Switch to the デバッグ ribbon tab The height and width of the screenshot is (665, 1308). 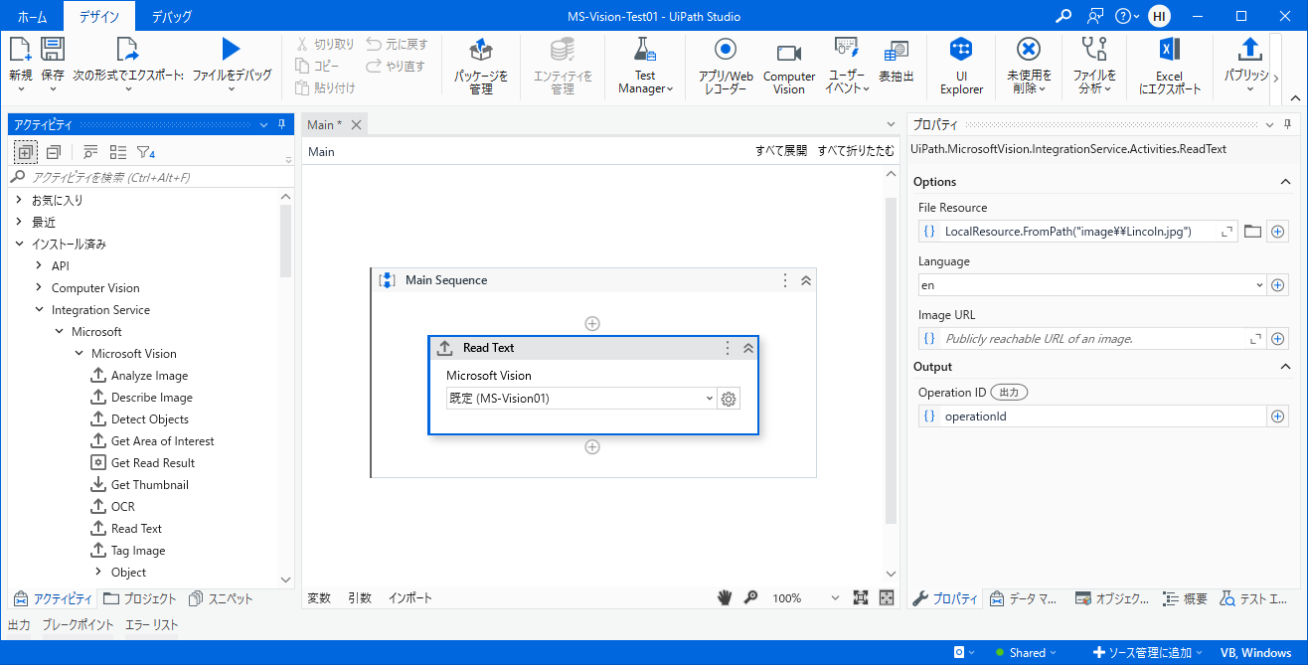(172, 16)
